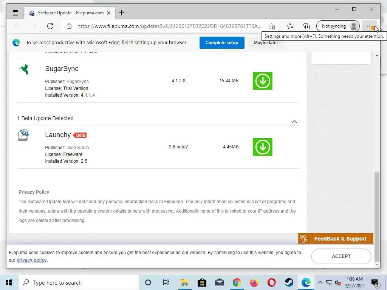Open Task View on the taskbar
The width and height of the screenshot is (387, 290).
166,282
